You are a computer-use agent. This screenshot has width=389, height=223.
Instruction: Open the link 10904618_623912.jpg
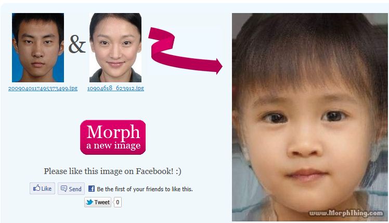[115, 88]
